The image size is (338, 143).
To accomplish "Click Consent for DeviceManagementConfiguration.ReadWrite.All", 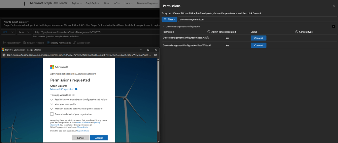I will (x=258, y=45).
